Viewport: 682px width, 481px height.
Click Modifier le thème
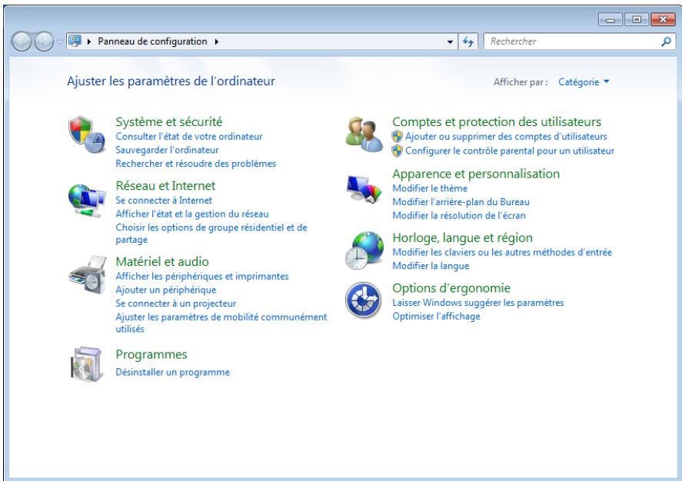tap(430, 188)
